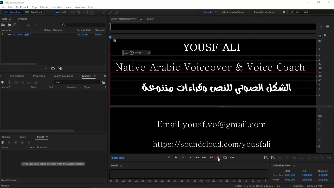334x188 pixels.
Task: Move playhead to next marker
Action: click(x=211, y=157)
